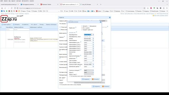Open the YouTube bookmark icon
Image resolution: width=169 pixels, height=95 pixels.
[16, 11]
